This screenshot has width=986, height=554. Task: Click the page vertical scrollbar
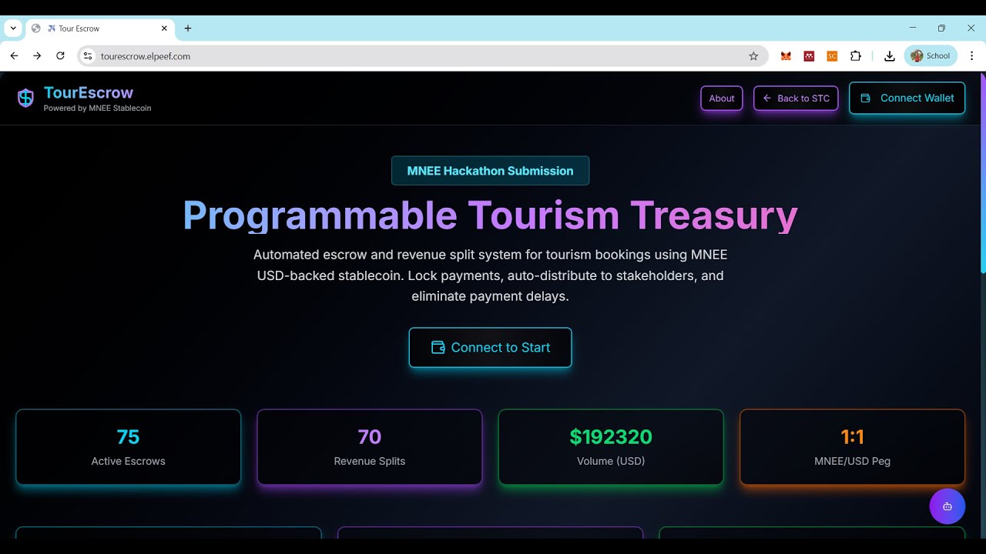tap(983, 173)
